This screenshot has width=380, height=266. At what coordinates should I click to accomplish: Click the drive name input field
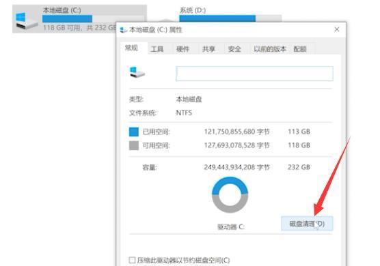click(254, 74)
